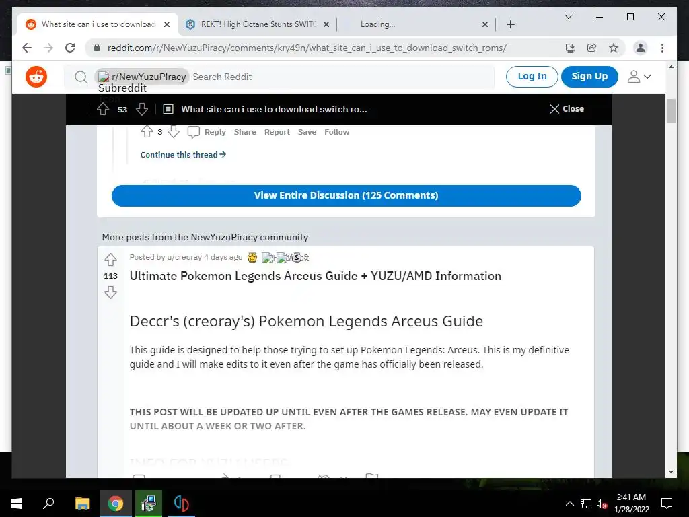
Task: Open Chrome tab search dropdown arrow
Action: [x=568, y=17]
